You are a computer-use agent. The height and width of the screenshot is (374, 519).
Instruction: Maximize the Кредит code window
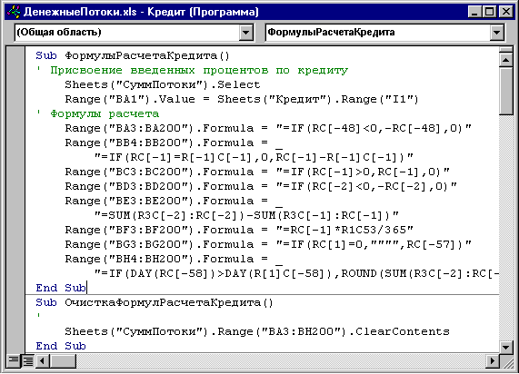click(x=490, y=12)
